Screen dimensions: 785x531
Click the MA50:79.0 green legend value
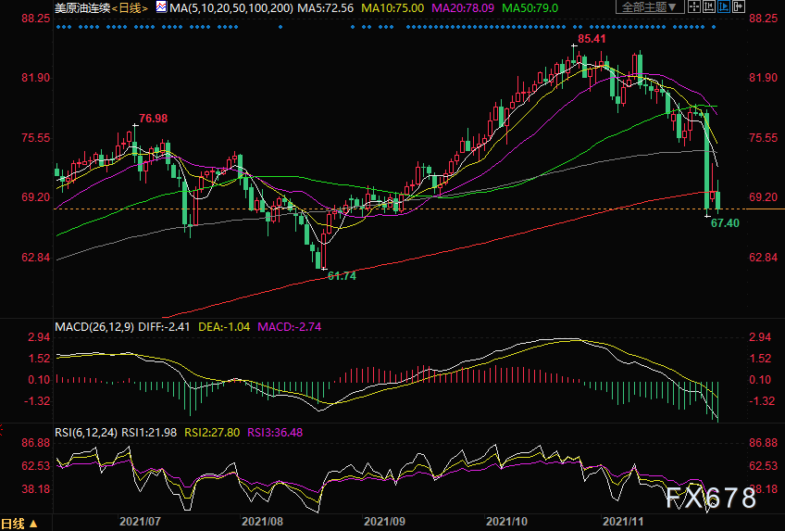[x=530, y=8]
